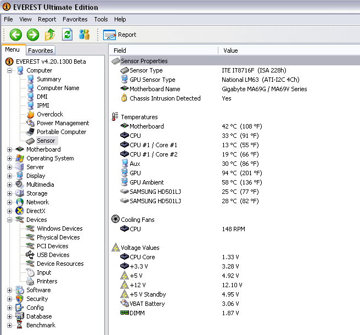Click the Overclock flame icon
Image resolution: width=360 pixels, height=335 pixels.
point(31,114)
